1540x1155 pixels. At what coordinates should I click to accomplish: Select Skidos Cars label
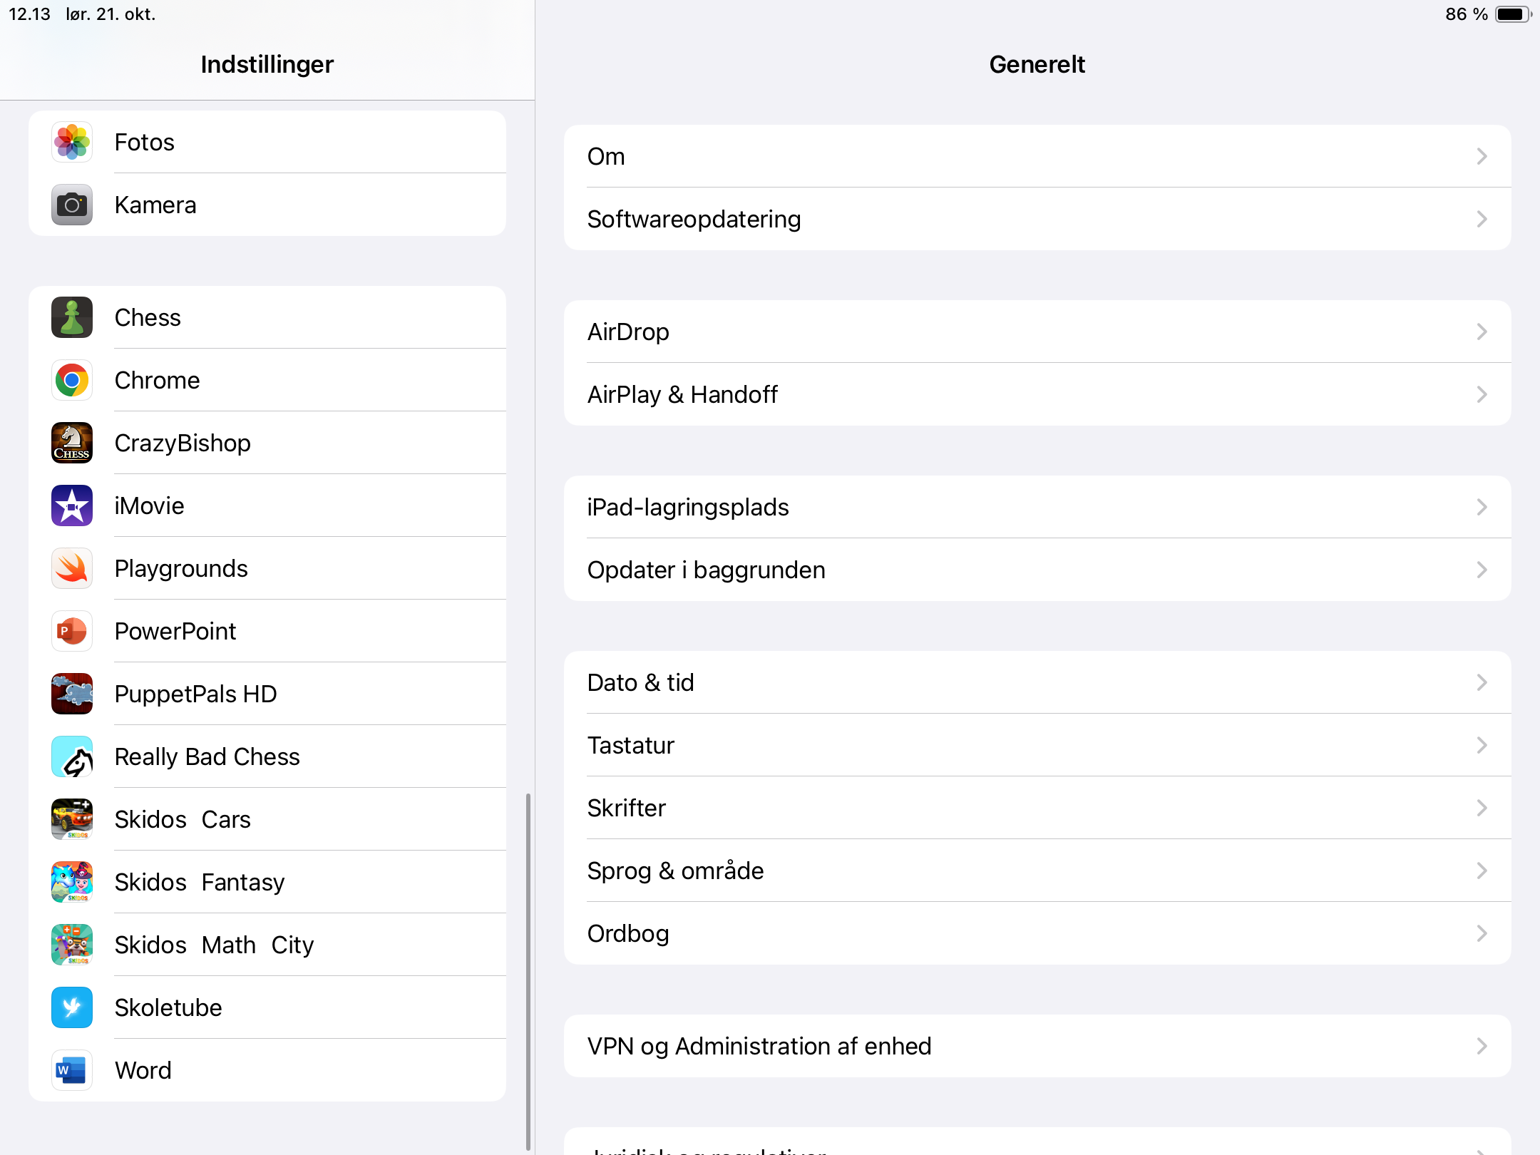tap(183, 819)
